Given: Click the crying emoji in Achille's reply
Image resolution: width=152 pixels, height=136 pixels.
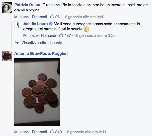Looking at the screenshot, I should click(86, 29).
